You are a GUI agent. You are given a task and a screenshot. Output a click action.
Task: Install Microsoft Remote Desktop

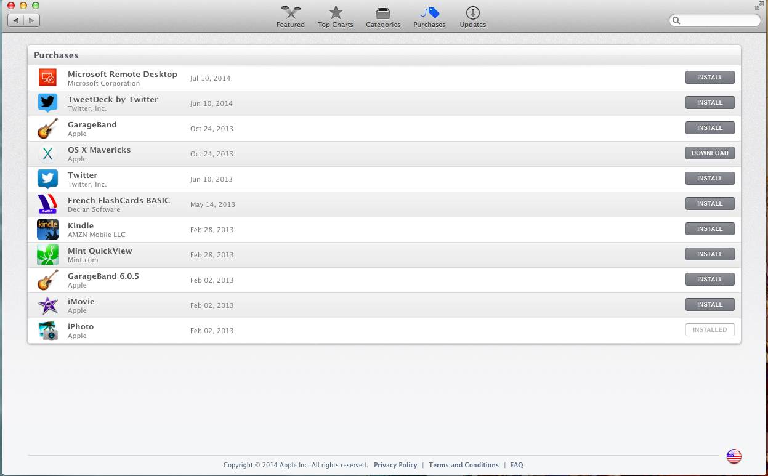tap(709, 78)
